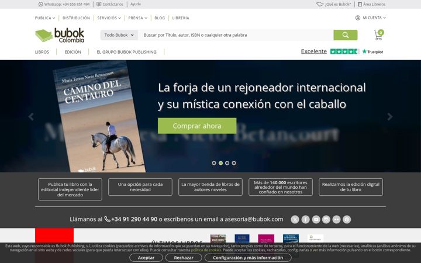Accept cookies with Aceptar button

click(x=146, y=258)
